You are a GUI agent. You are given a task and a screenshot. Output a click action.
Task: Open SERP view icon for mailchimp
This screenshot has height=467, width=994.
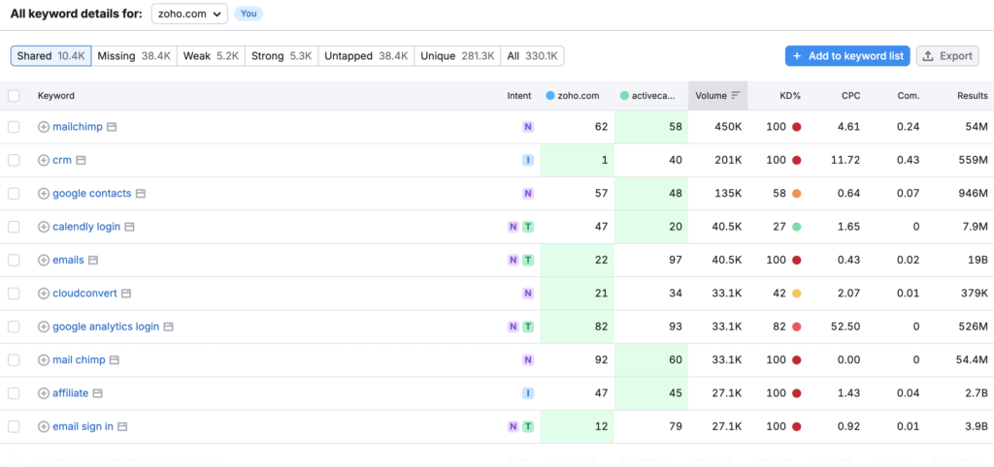point(112,127)
